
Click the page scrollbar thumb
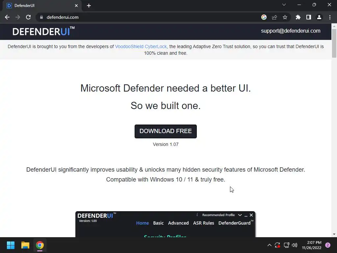(x=334, y=43)
